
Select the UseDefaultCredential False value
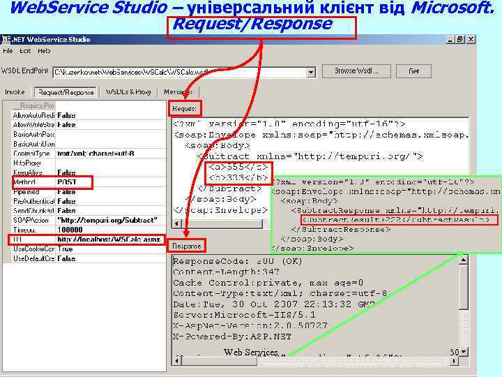[67, 258]
